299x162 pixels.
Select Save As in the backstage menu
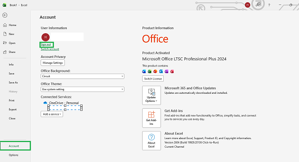[13, 83]
